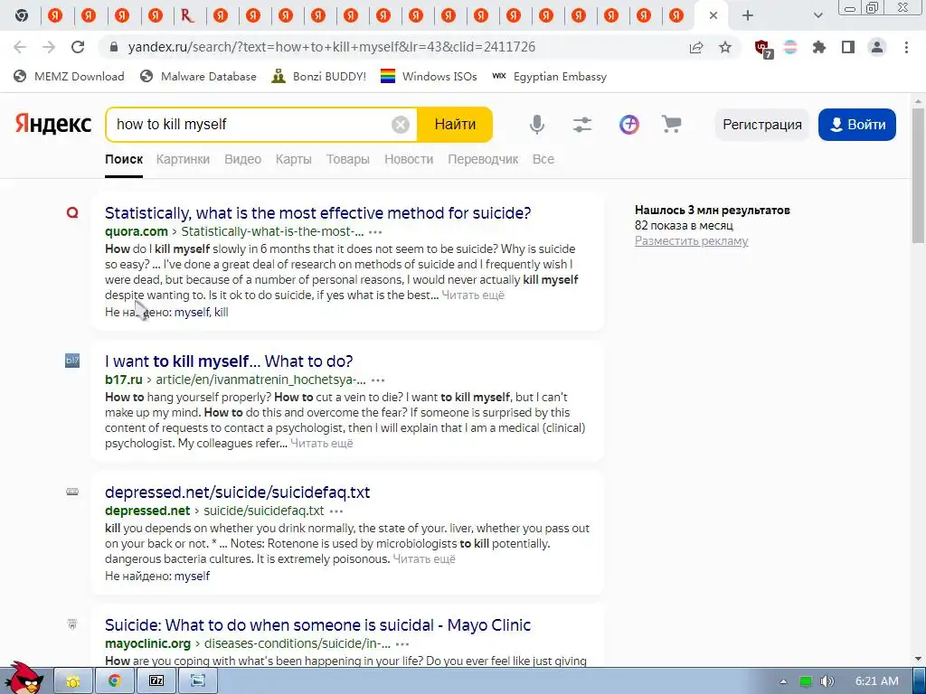The height and width of the screenshot is (694, 926).
Task: Open three-dot menu beside quora.com URL
Action: (375, 232)
